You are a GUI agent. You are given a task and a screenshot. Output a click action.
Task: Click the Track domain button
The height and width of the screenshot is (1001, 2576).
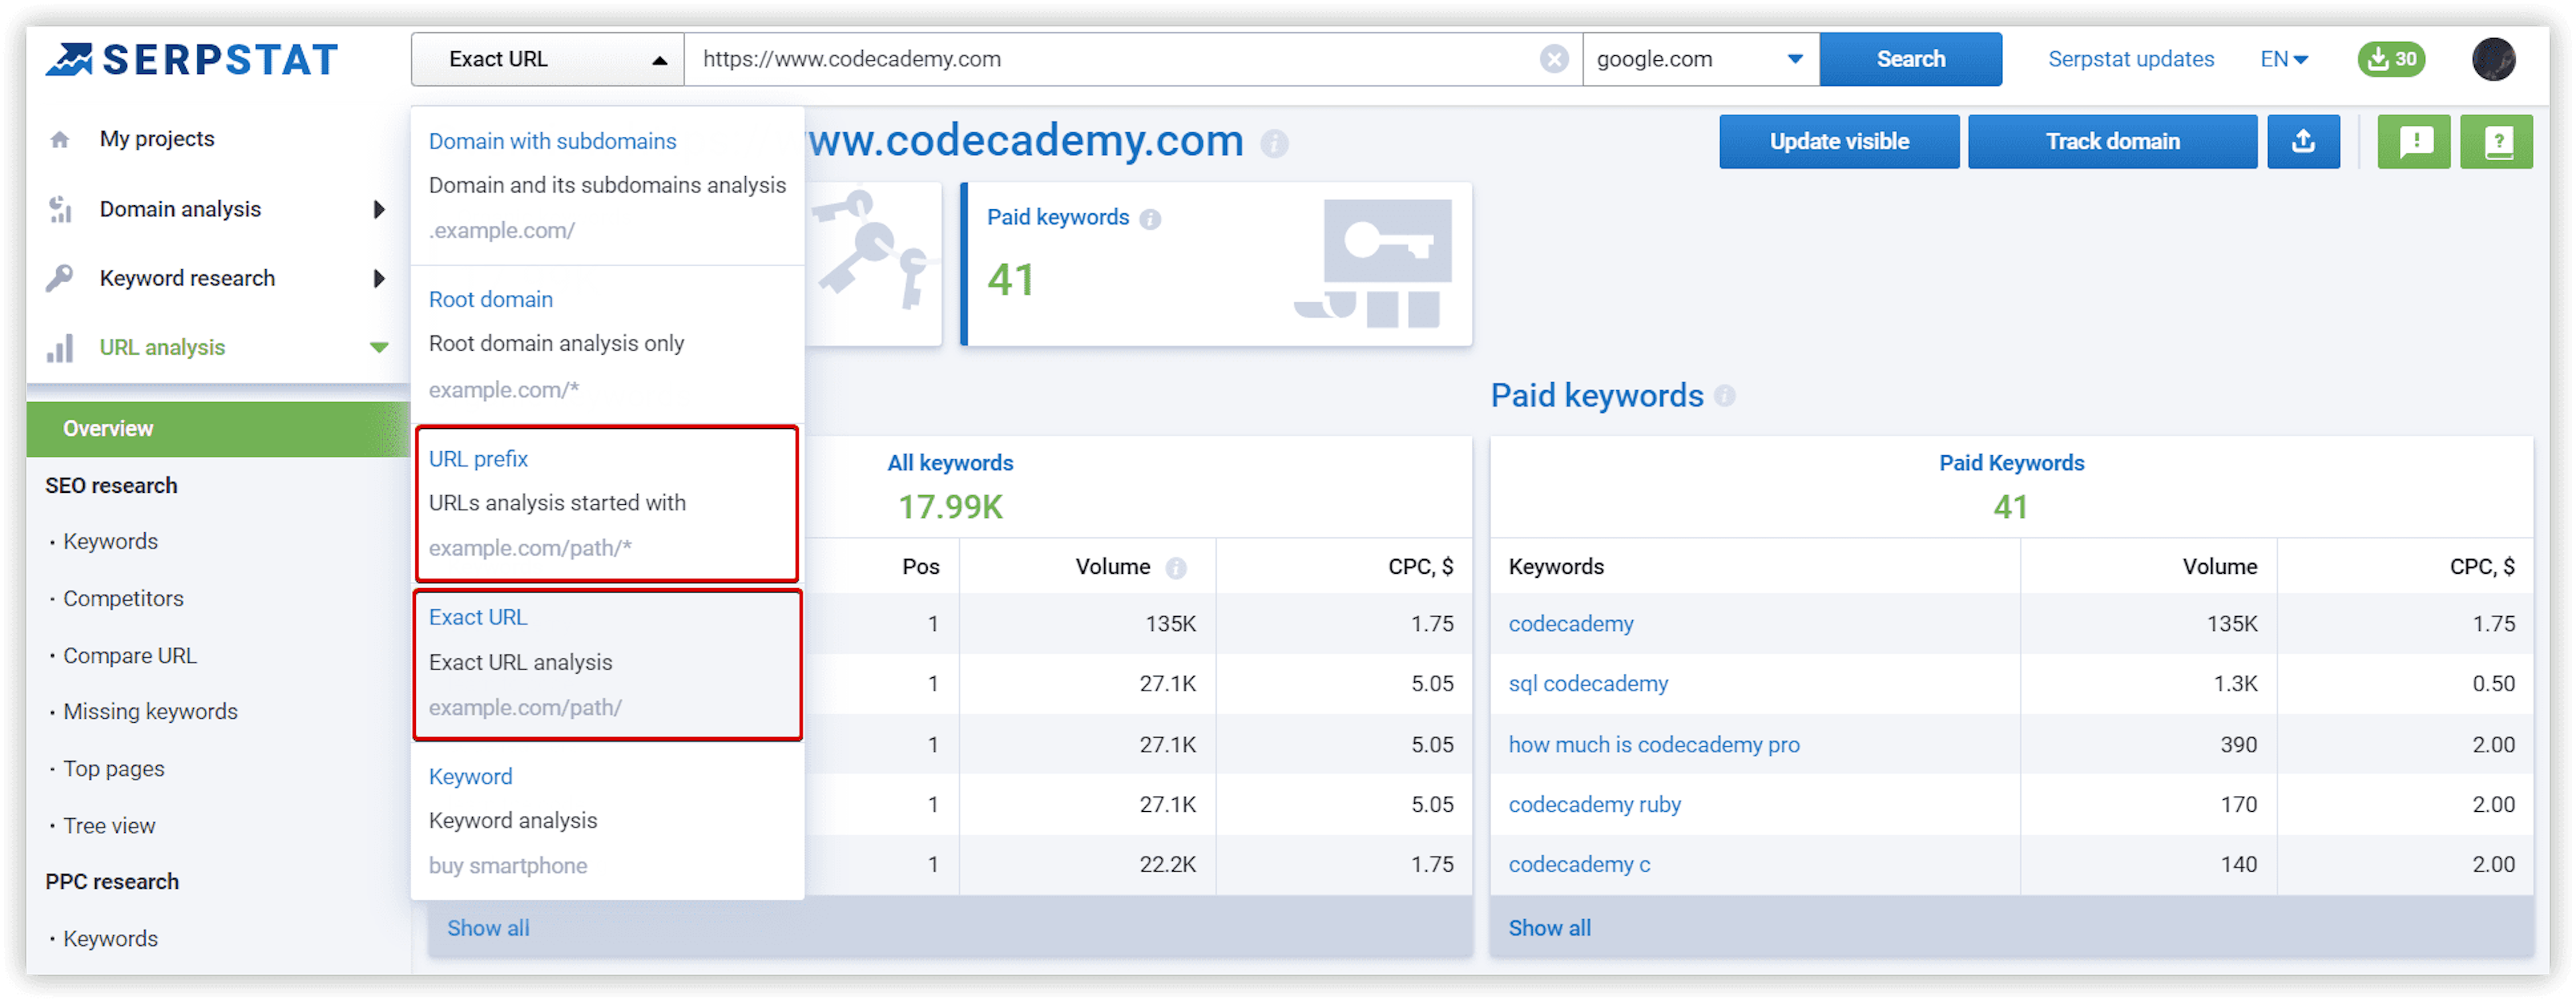pos(2112,142)
